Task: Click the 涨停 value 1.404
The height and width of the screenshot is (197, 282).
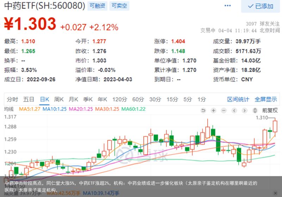Action: [x=178, y=41]
